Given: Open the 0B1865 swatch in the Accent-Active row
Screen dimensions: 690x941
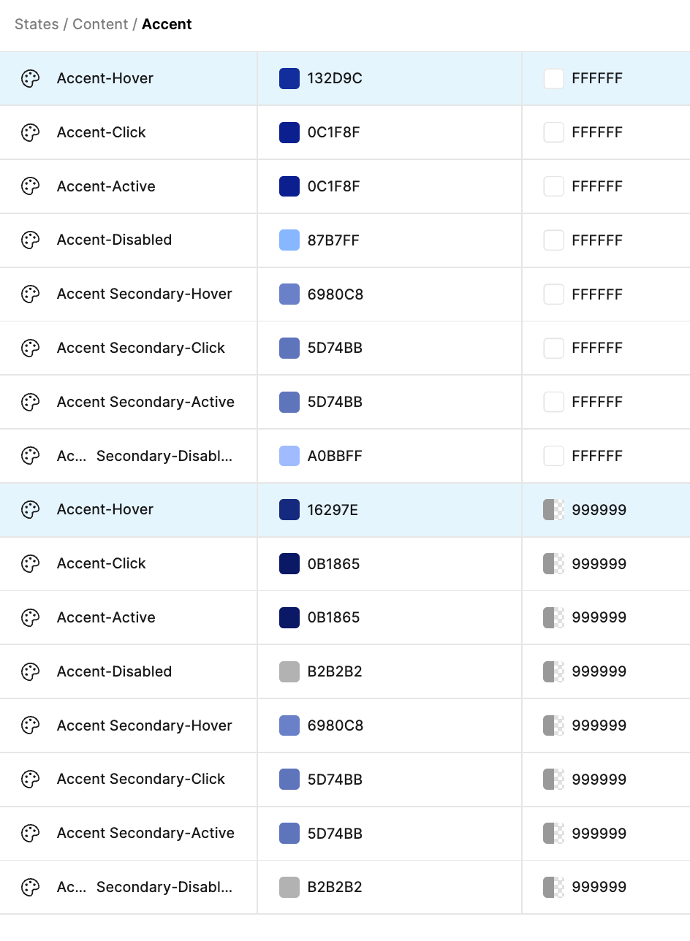Looking at the screenshot, I should click(289, 617).
